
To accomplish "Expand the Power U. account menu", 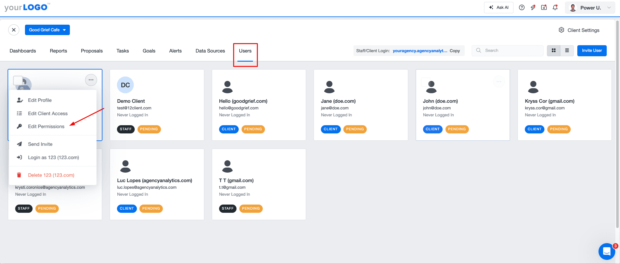I will click(590, 8).
